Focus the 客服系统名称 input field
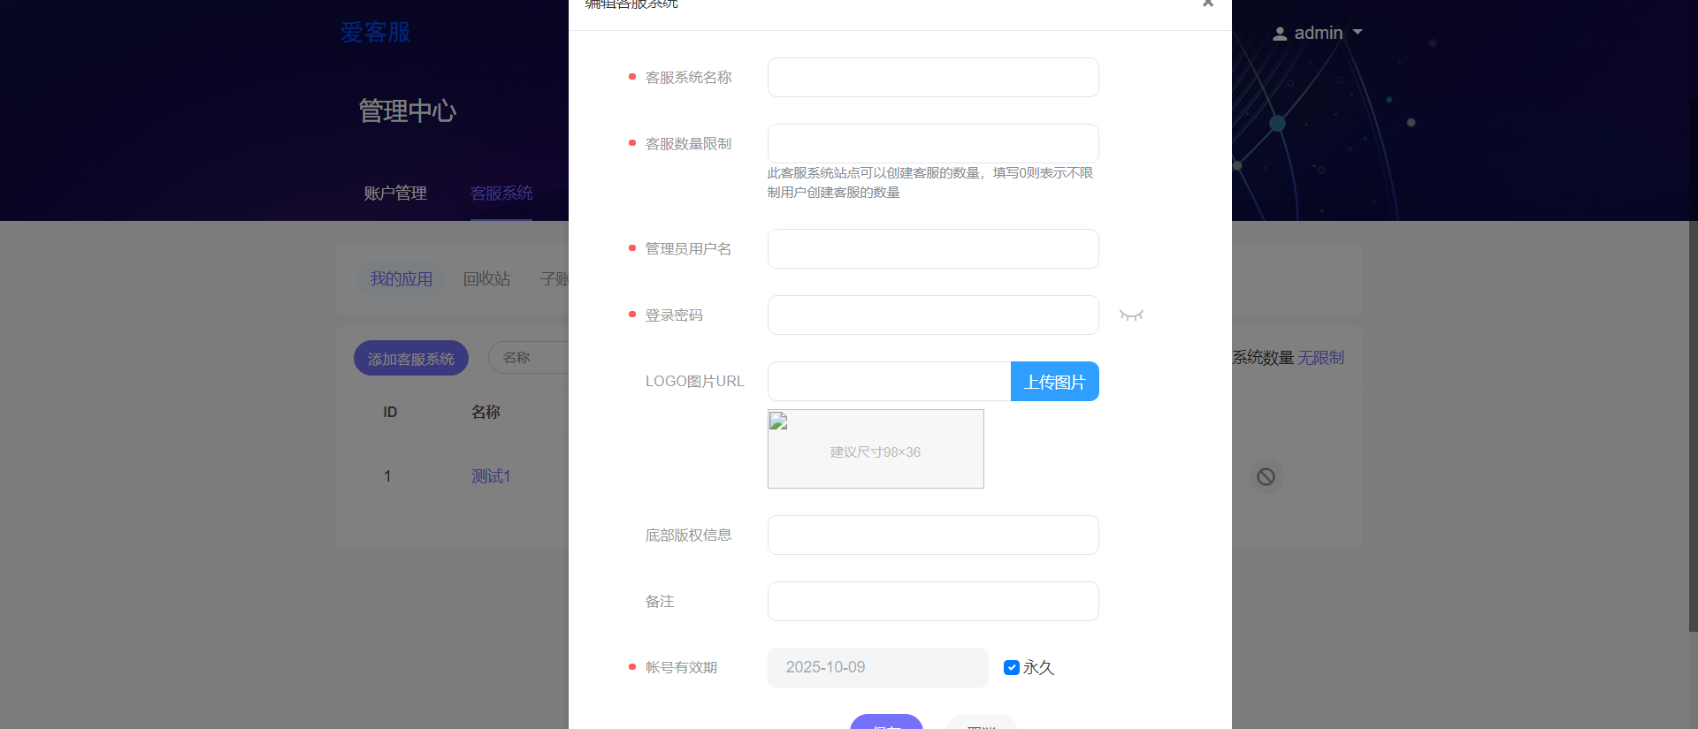 (x=933, y=78)
